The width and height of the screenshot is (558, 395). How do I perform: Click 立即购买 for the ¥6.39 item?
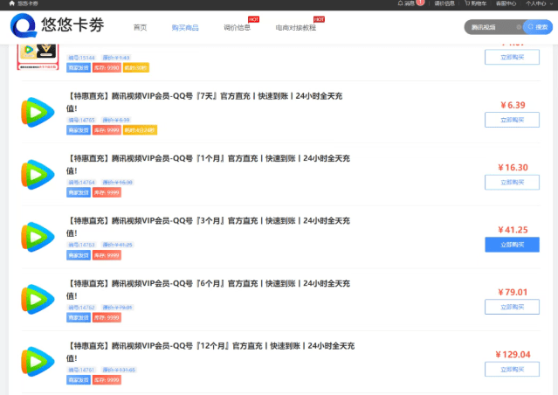click(512, 121)
